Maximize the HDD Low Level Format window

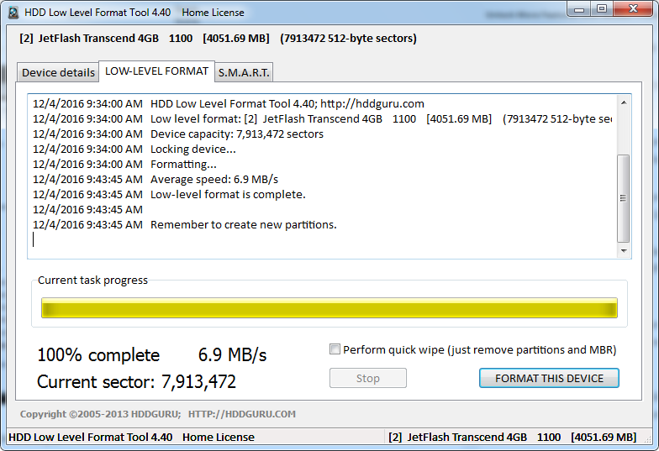click(x=602, y=9)
